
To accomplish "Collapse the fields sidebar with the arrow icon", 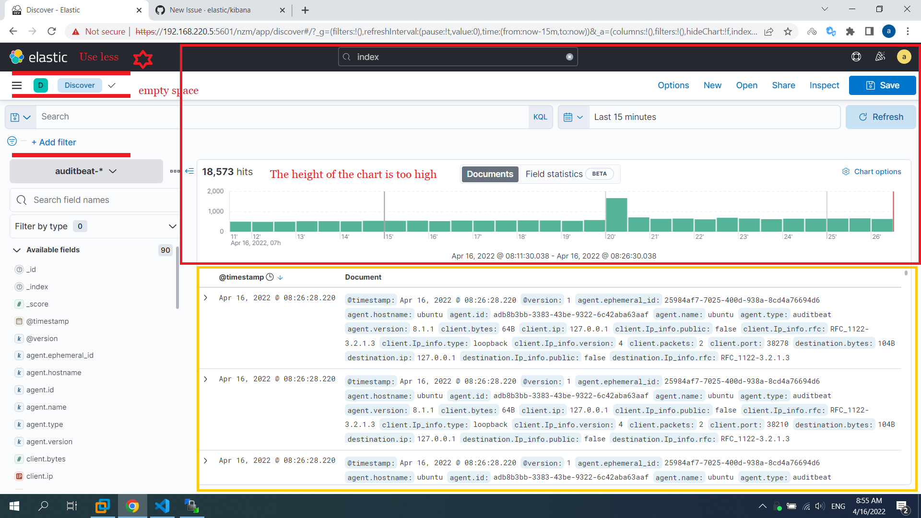I will [189, 171].
